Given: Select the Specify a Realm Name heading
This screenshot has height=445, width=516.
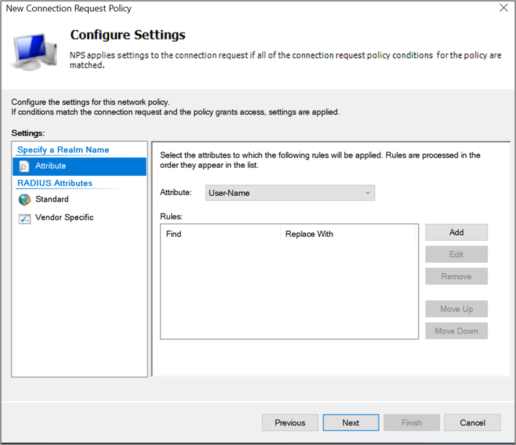Looking at the screenshot, I should click(x=63, y=150).
